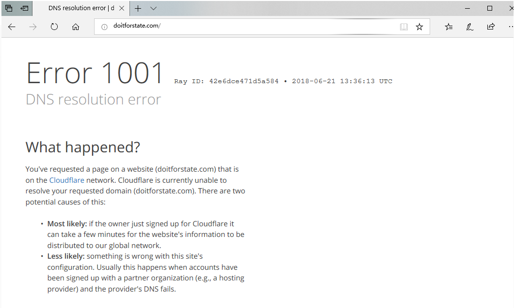Add notes with the pen icon
514x308 pixels.
(x=469, y=27)
